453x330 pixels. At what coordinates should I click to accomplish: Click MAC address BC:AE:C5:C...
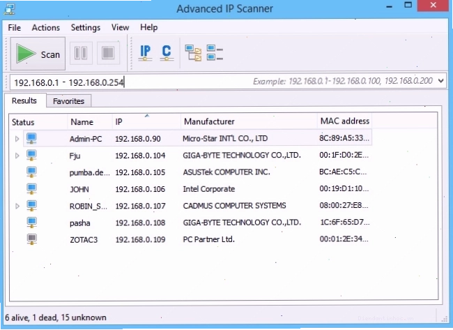coord(343,172)
